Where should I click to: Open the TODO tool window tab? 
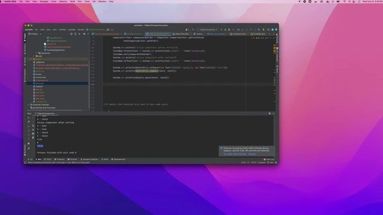[48, 159]
